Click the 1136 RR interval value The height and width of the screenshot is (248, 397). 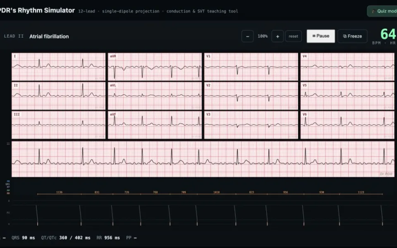[x=59, y=192]
